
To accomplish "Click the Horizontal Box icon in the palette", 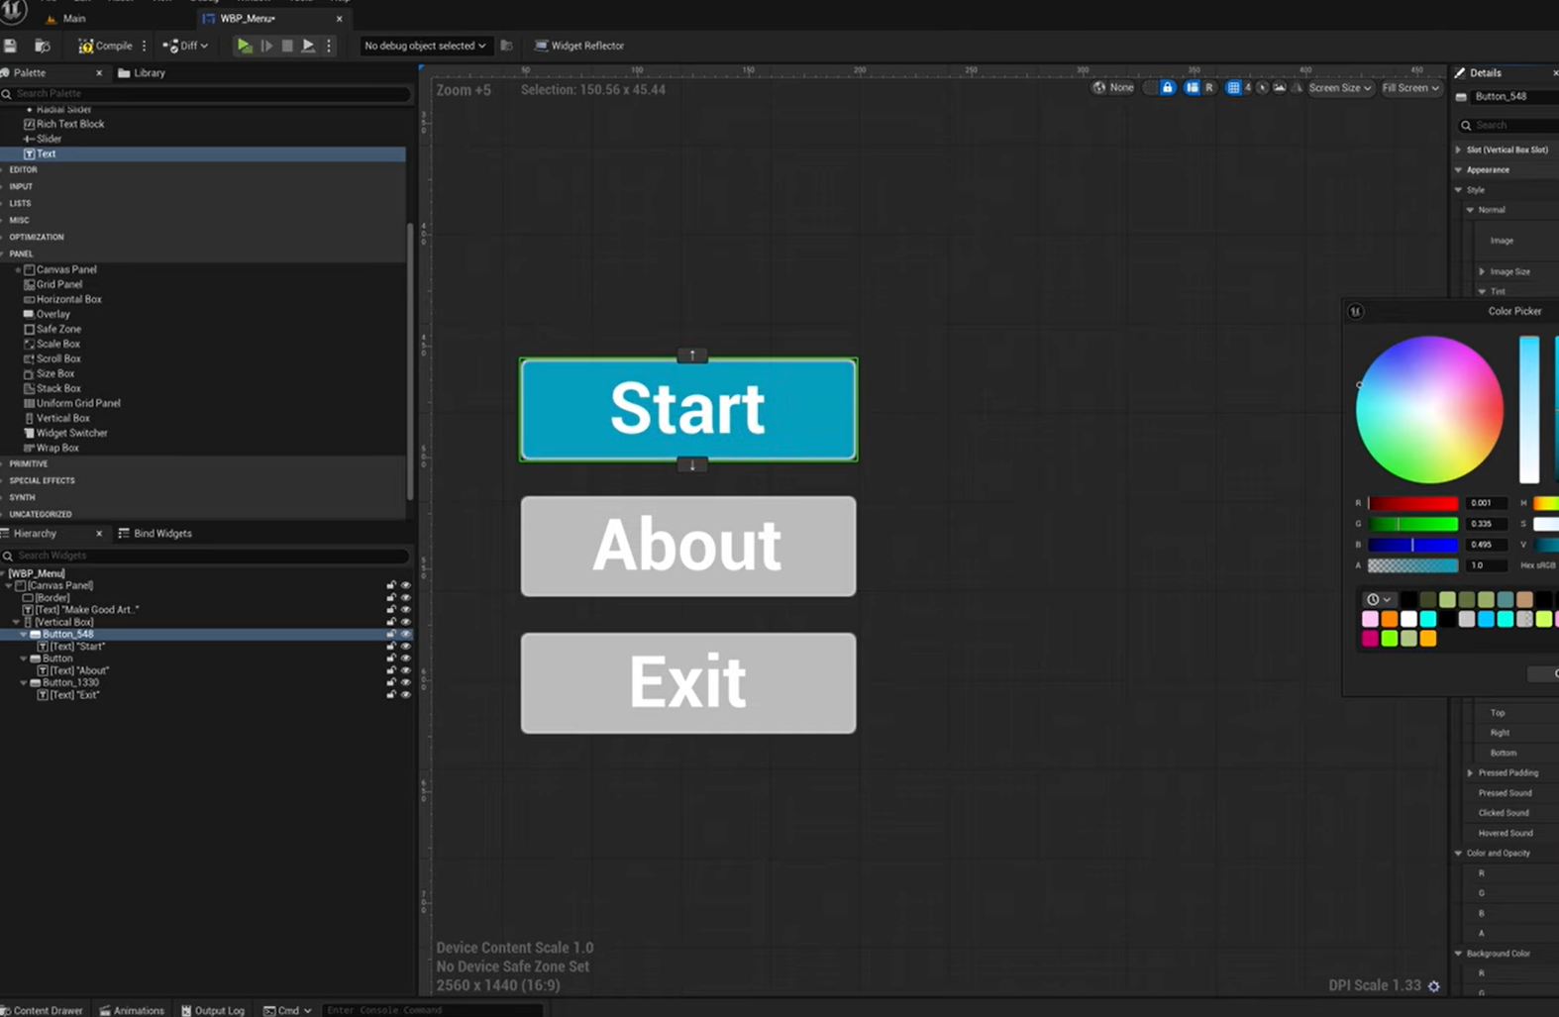I will tap(29, 299).
